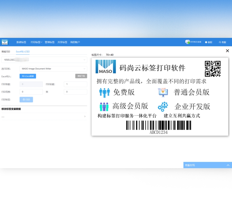Click the MASO logo in the top navigation bar
Image resolution: width=232 pixels, height=206 pixels.
(4, 42)
